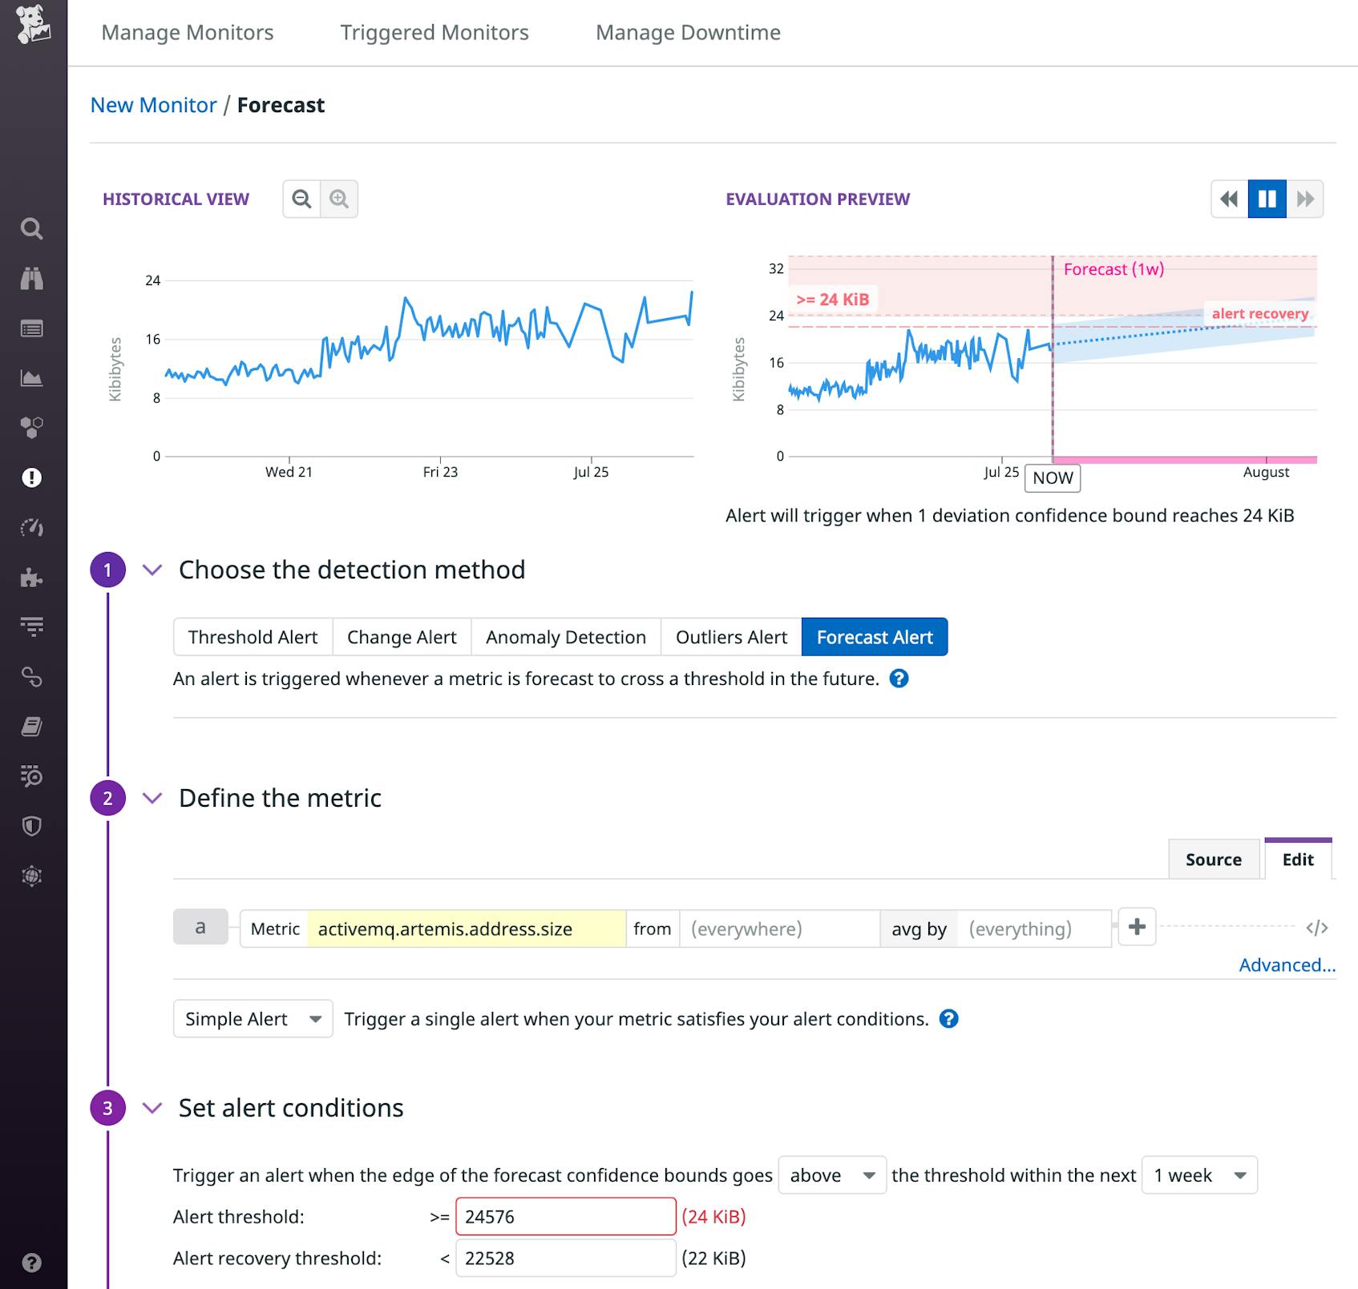Zoom out on the historical view chart
Image resolution: width=1358 pixels, height=1289 pixels.
click(301, 198)
